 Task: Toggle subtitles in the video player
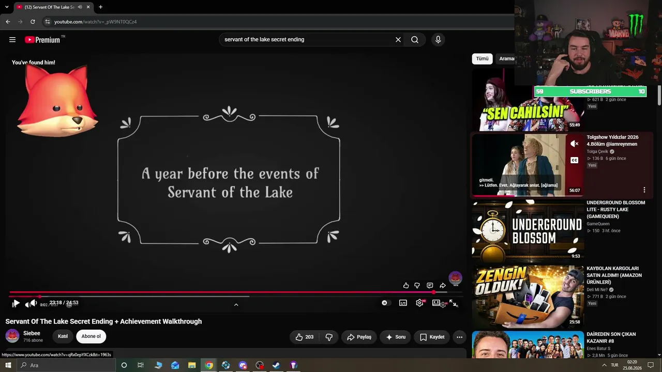(x=403, y=303)
